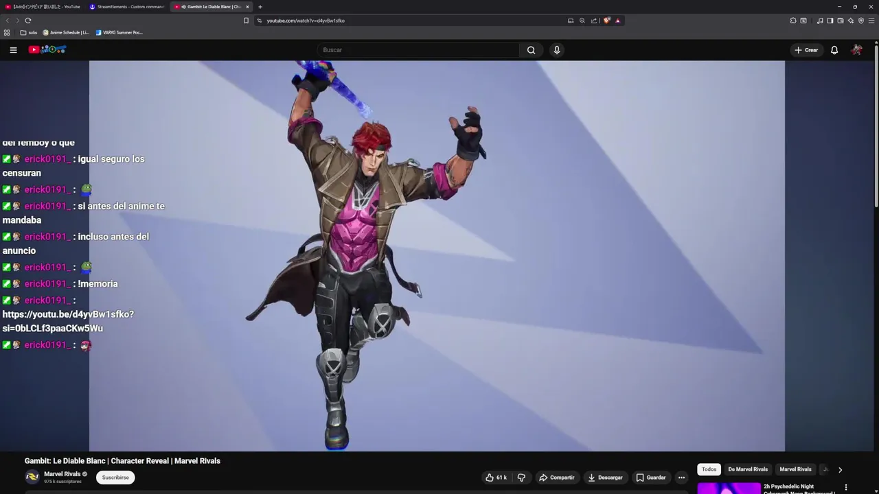This screenshot has height=494, width=879.
Task: Select the De Marvel Rivals chip
Action: point(748,469)
